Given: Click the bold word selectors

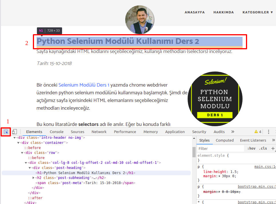Looking at the screenshot, I should (88, 124).
